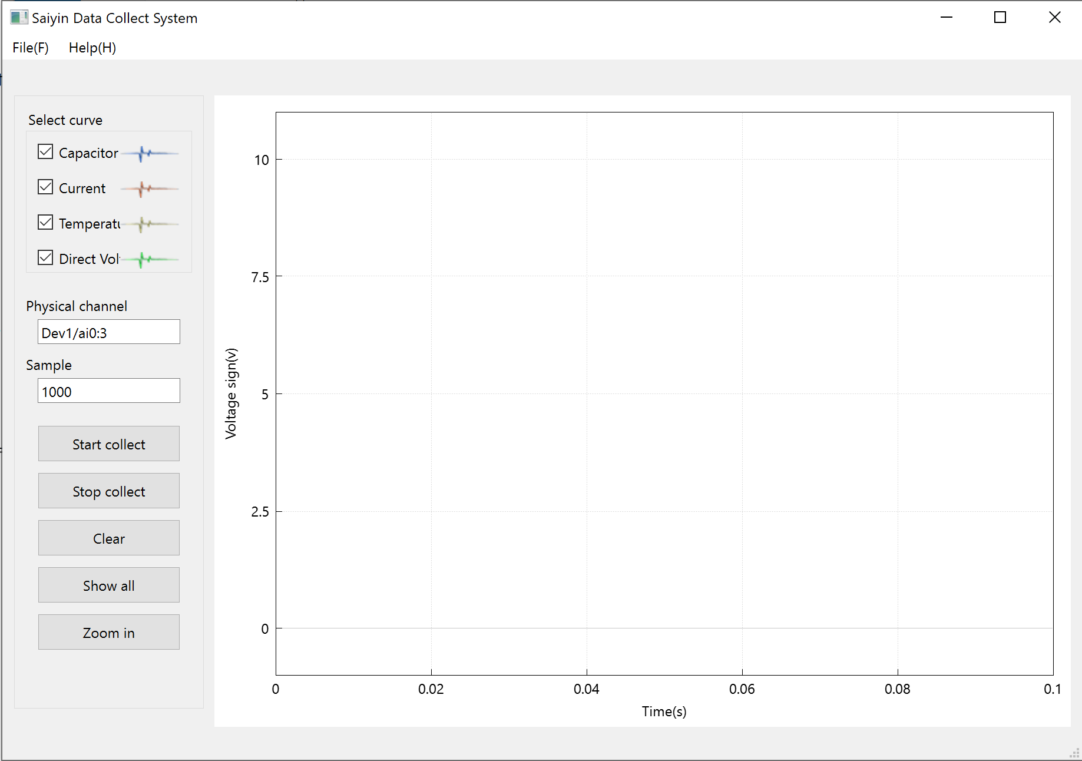Screen dimensions: 1082x761
Task: Maximize the Saiyin Data Collect window
Action: [1000, 18]
